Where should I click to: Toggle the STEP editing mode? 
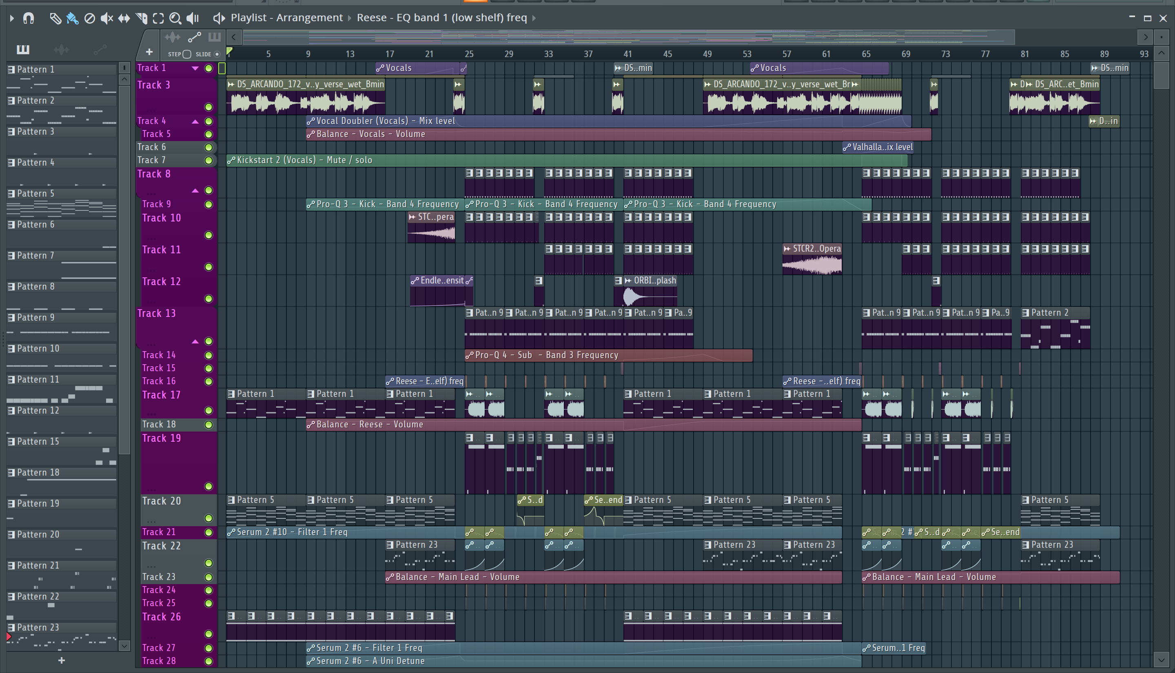187,54
